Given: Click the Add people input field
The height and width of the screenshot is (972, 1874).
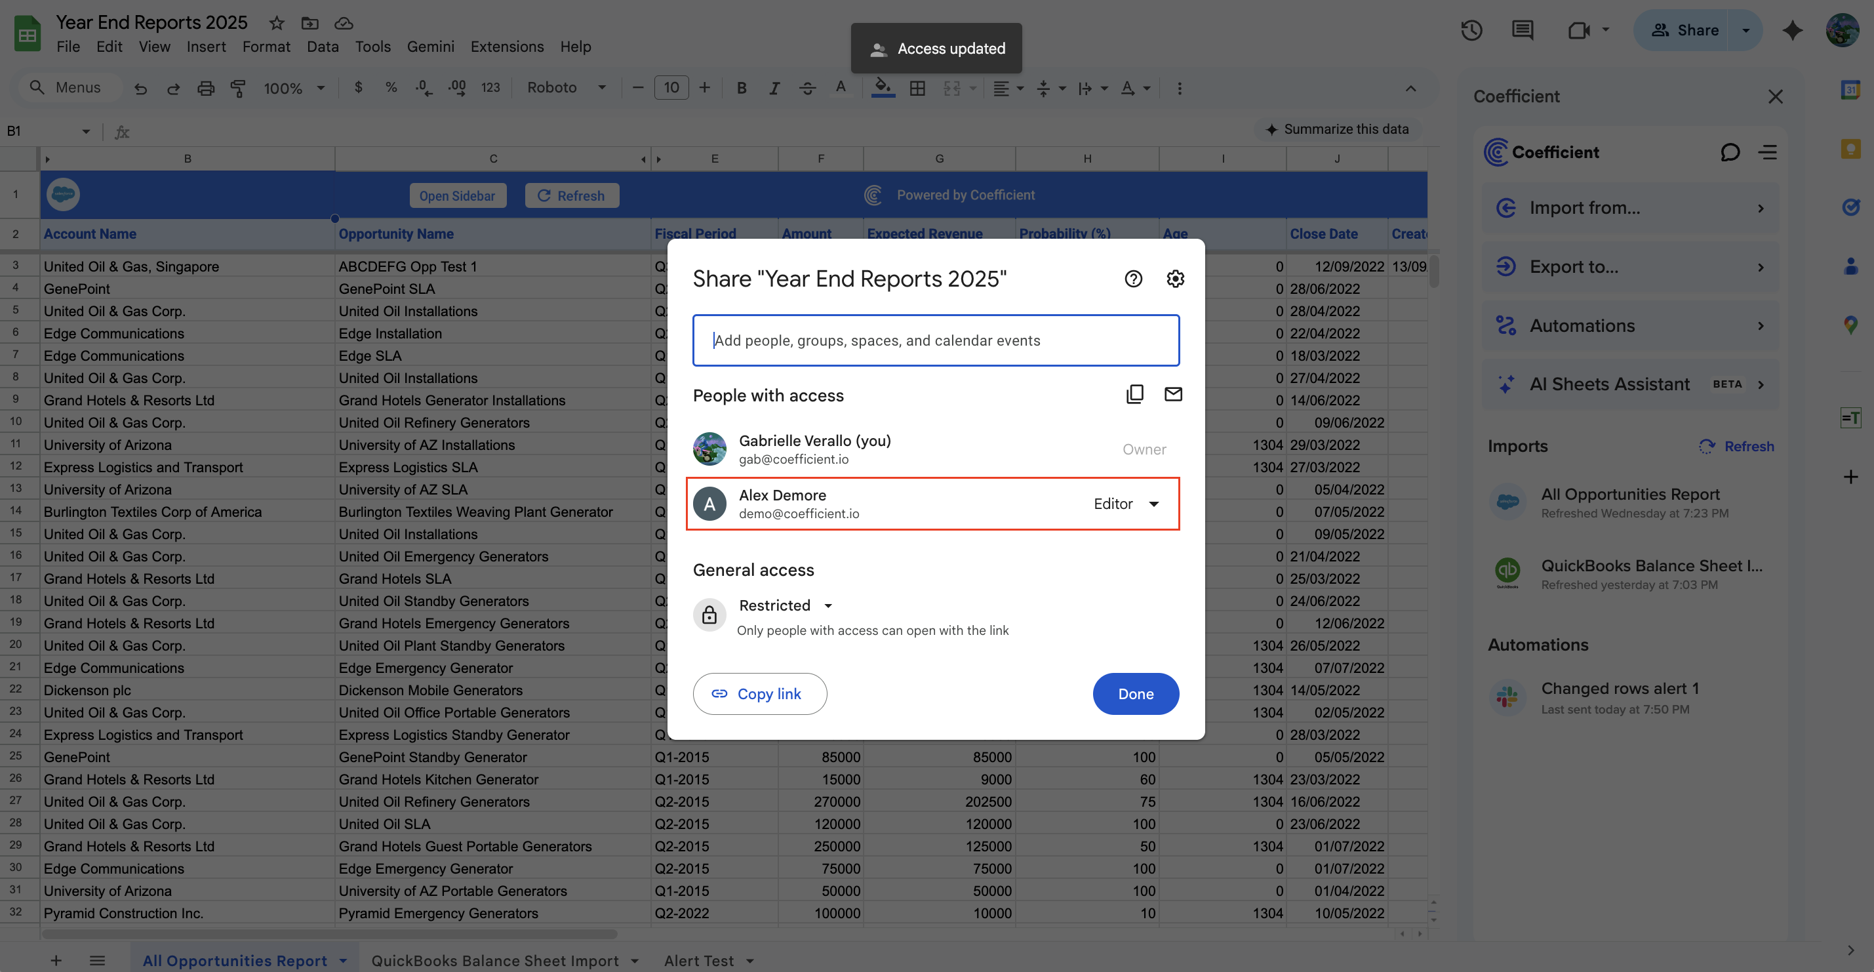Looking at the screenshot, I should tap(936, 340).
